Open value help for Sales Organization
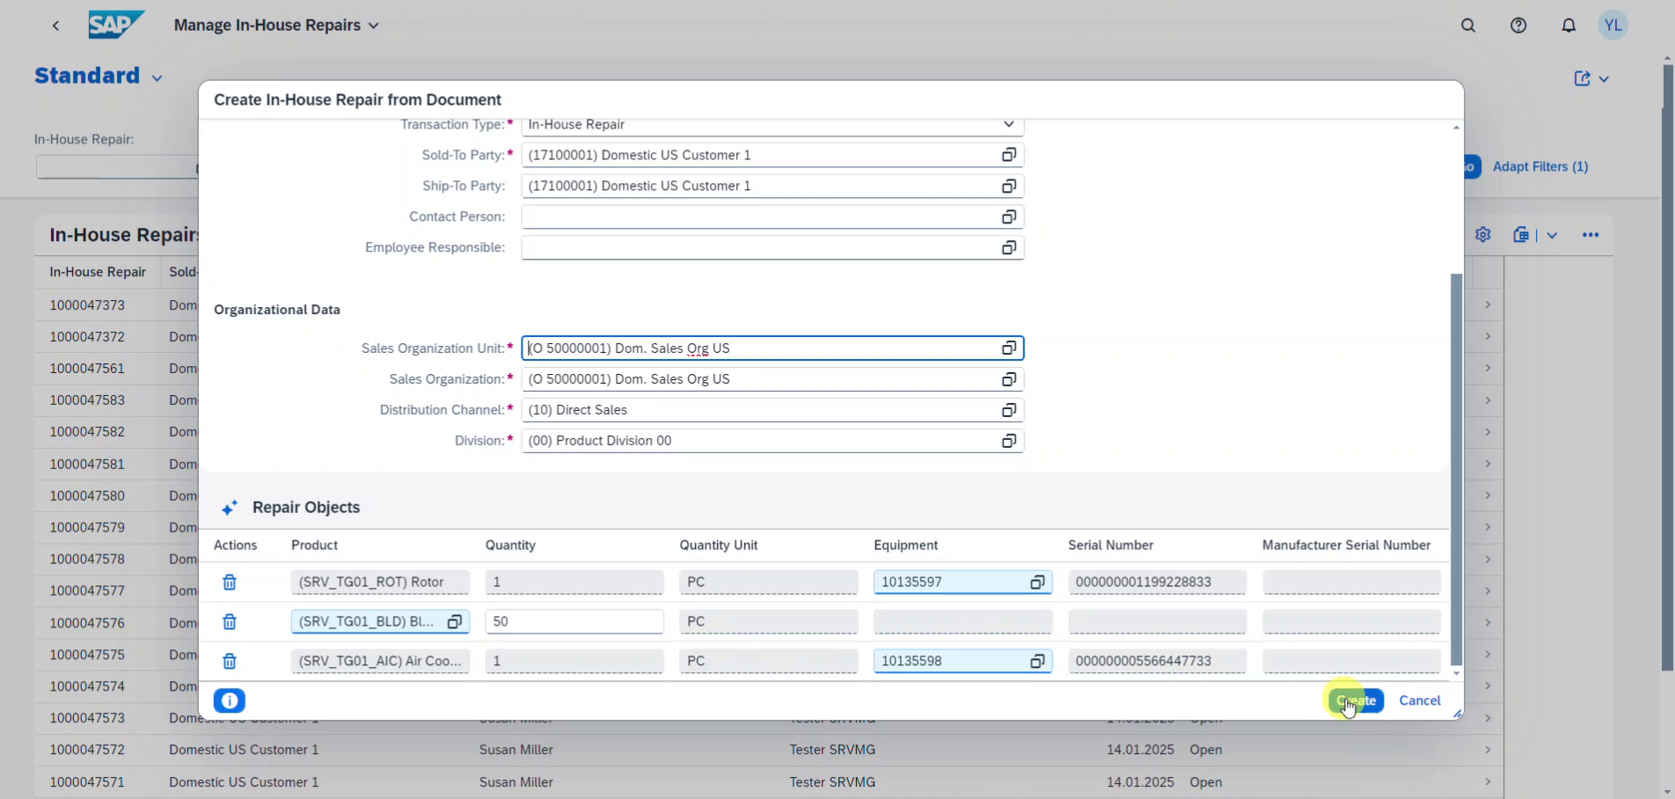The image size is (1675, 799). [1009, 379]
